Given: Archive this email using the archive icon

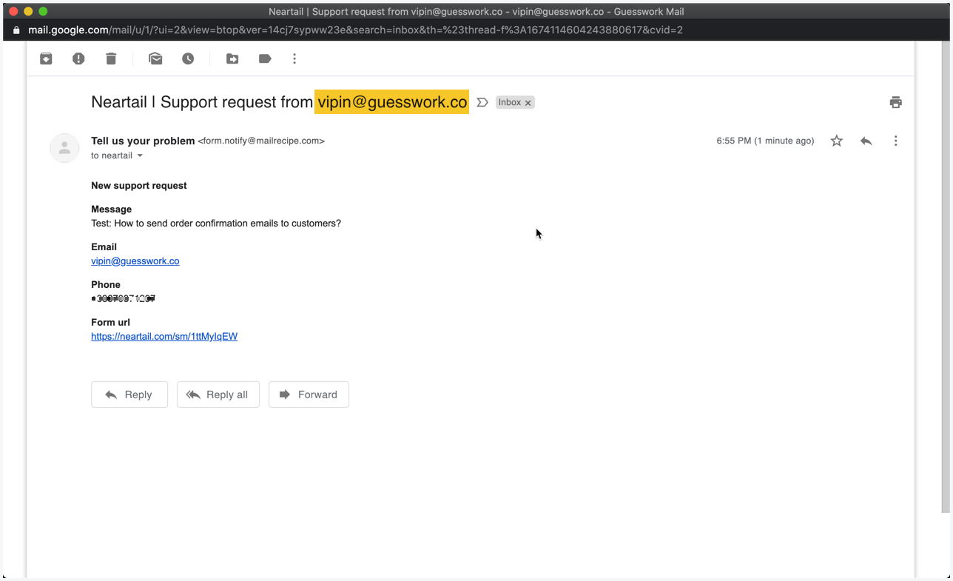Looking at the screenshot, I should point(46,58).
